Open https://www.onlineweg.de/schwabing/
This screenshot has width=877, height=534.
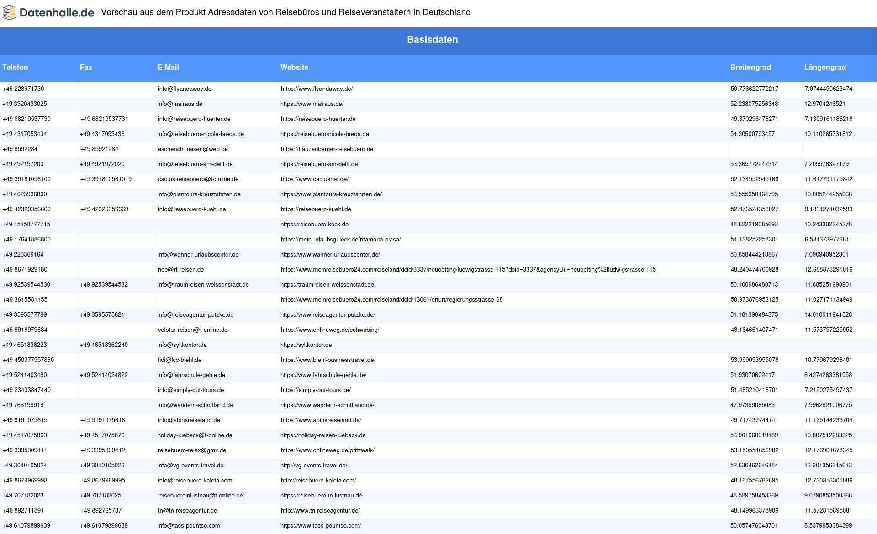330,330
